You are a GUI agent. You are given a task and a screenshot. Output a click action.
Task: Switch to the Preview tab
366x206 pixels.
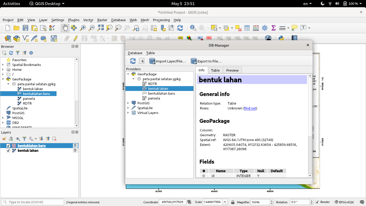(x=232, y=70)
